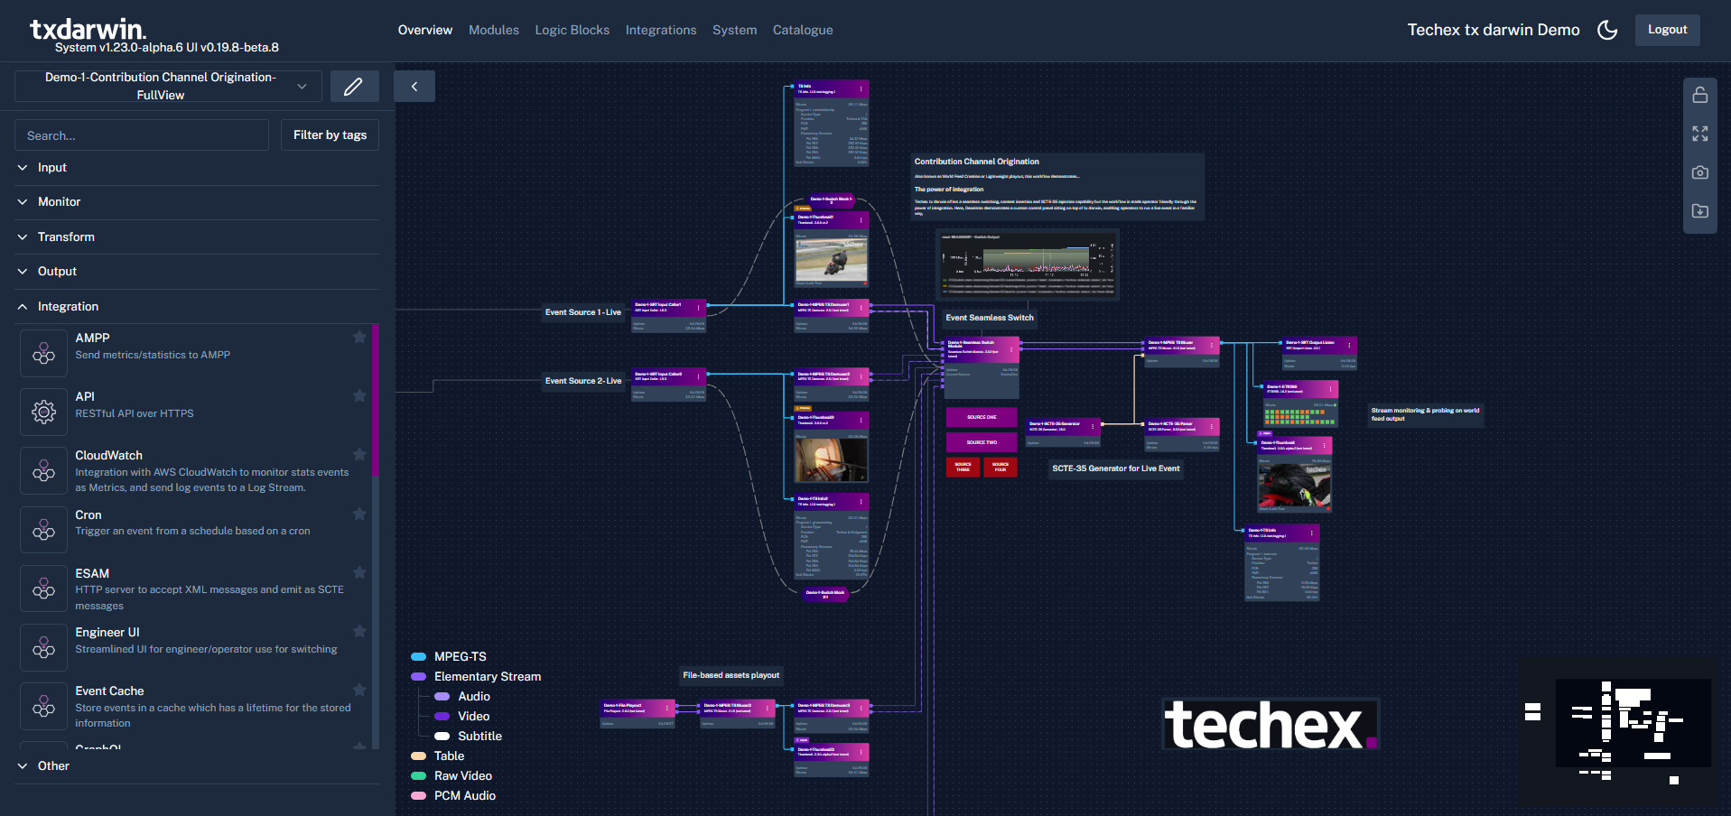Click the SOURCE THREE red button
The width and height of the screenshot is (1731, 816).
[963, 467]
